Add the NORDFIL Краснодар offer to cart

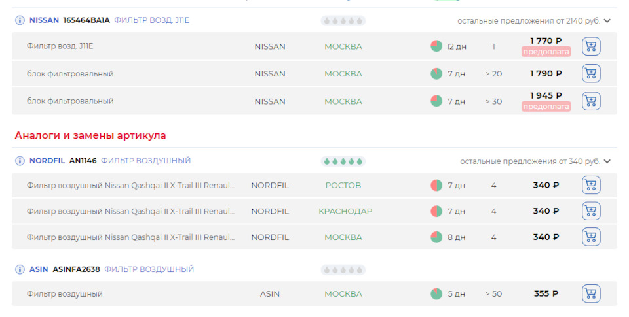pos(591,211)
